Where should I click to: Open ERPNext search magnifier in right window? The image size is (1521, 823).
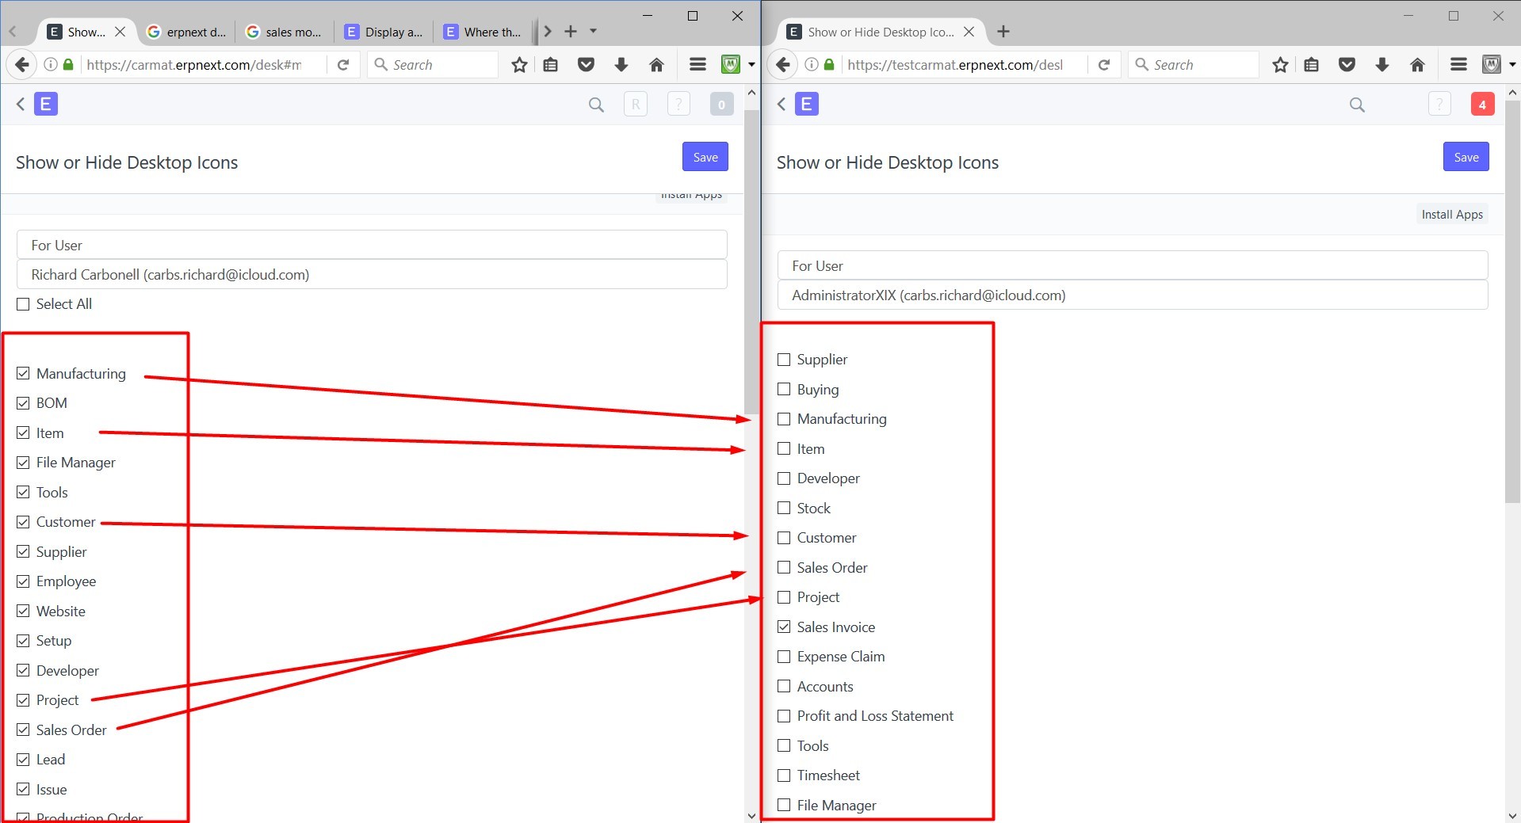pyautogui.click(x=1357, y=105)
